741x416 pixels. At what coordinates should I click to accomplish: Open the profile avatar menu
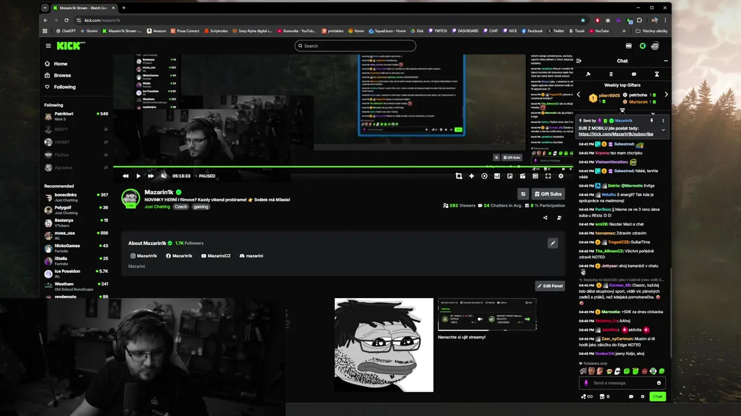[655, 46]
